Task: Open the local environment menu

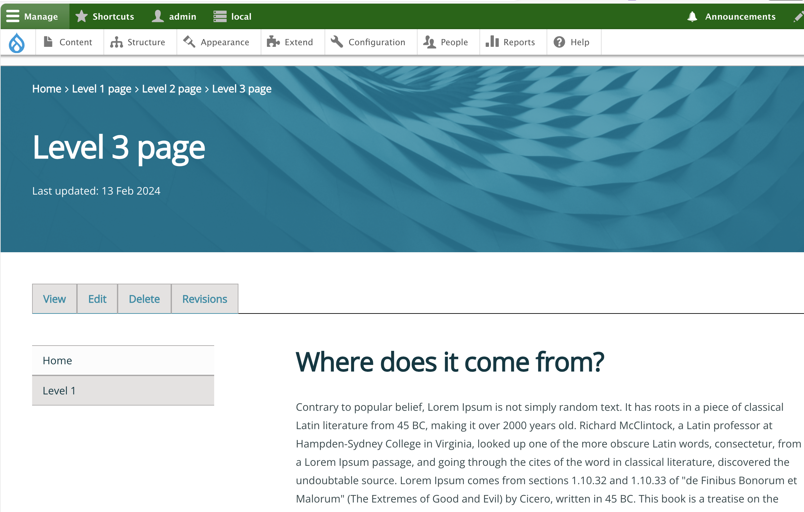Action: click(x=233, y=16)
